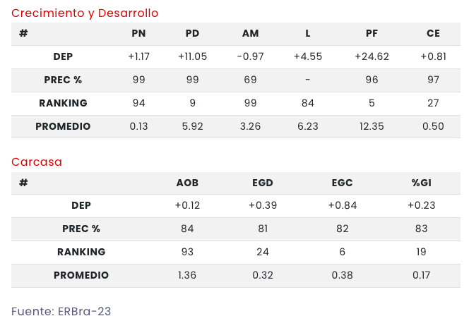
Task: Select the PN column header
Action: [139, 34]
